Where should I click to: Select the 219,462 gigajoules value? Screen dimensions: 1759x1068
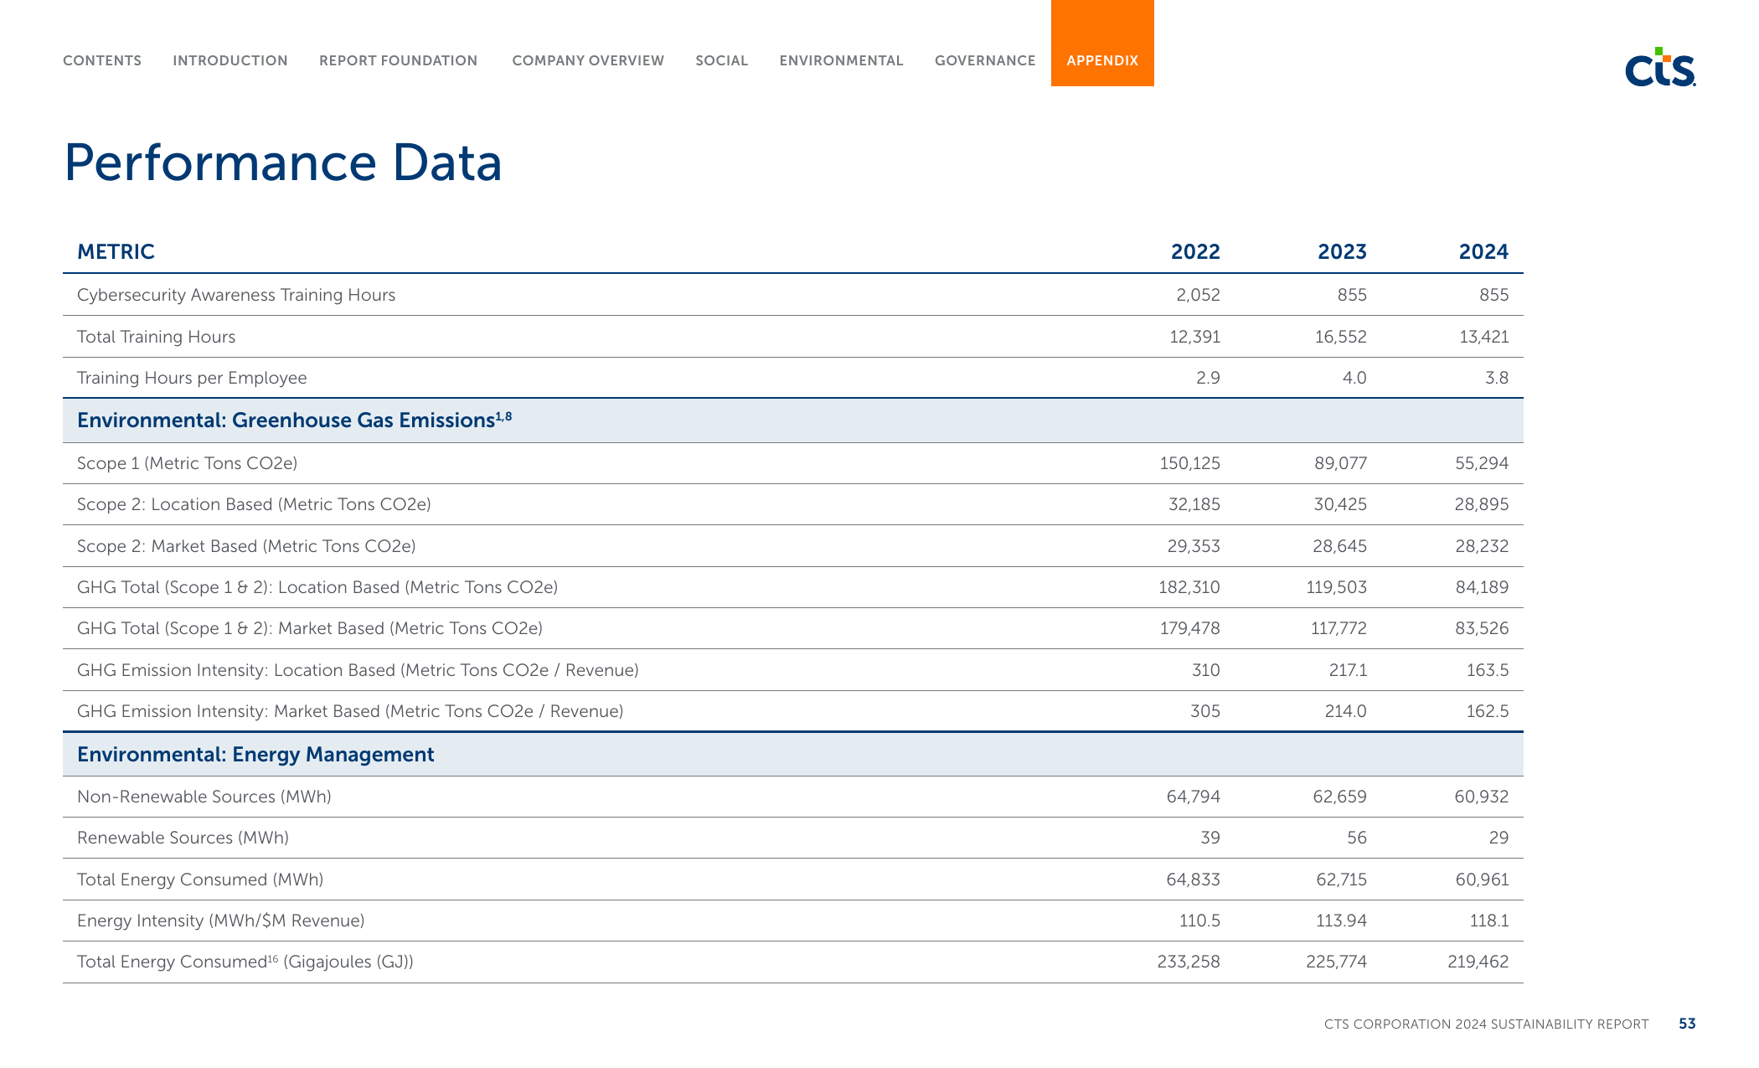(1478, 962)
